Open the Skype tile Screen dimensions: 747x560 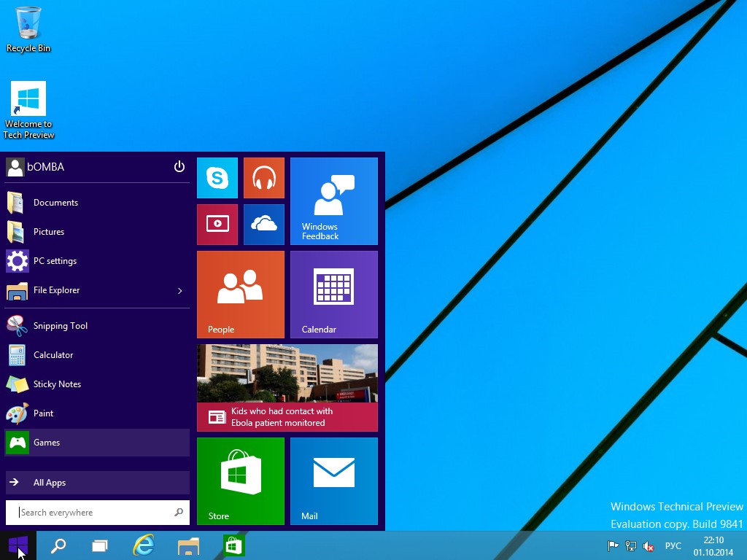point(217,178)
